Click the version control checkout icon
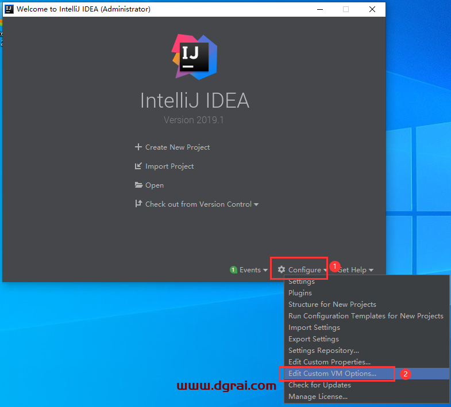 tap(138, 204)
